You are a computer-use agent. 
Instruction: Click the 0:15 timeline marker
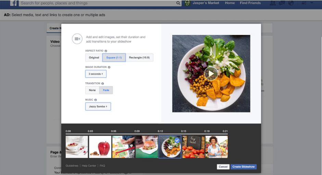[184, 131]
